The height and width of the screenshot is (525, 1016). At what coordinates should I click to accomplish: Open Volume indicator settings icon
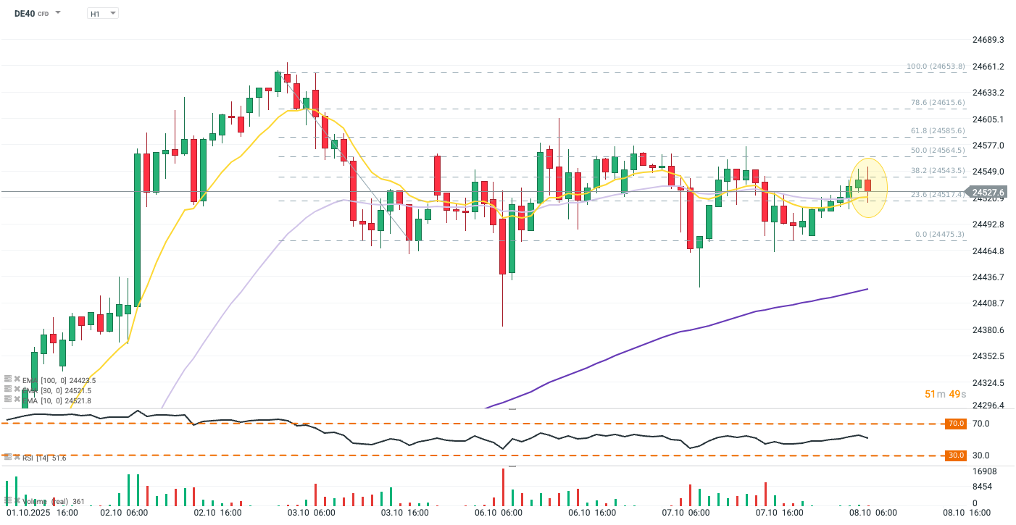coord(8,501)
